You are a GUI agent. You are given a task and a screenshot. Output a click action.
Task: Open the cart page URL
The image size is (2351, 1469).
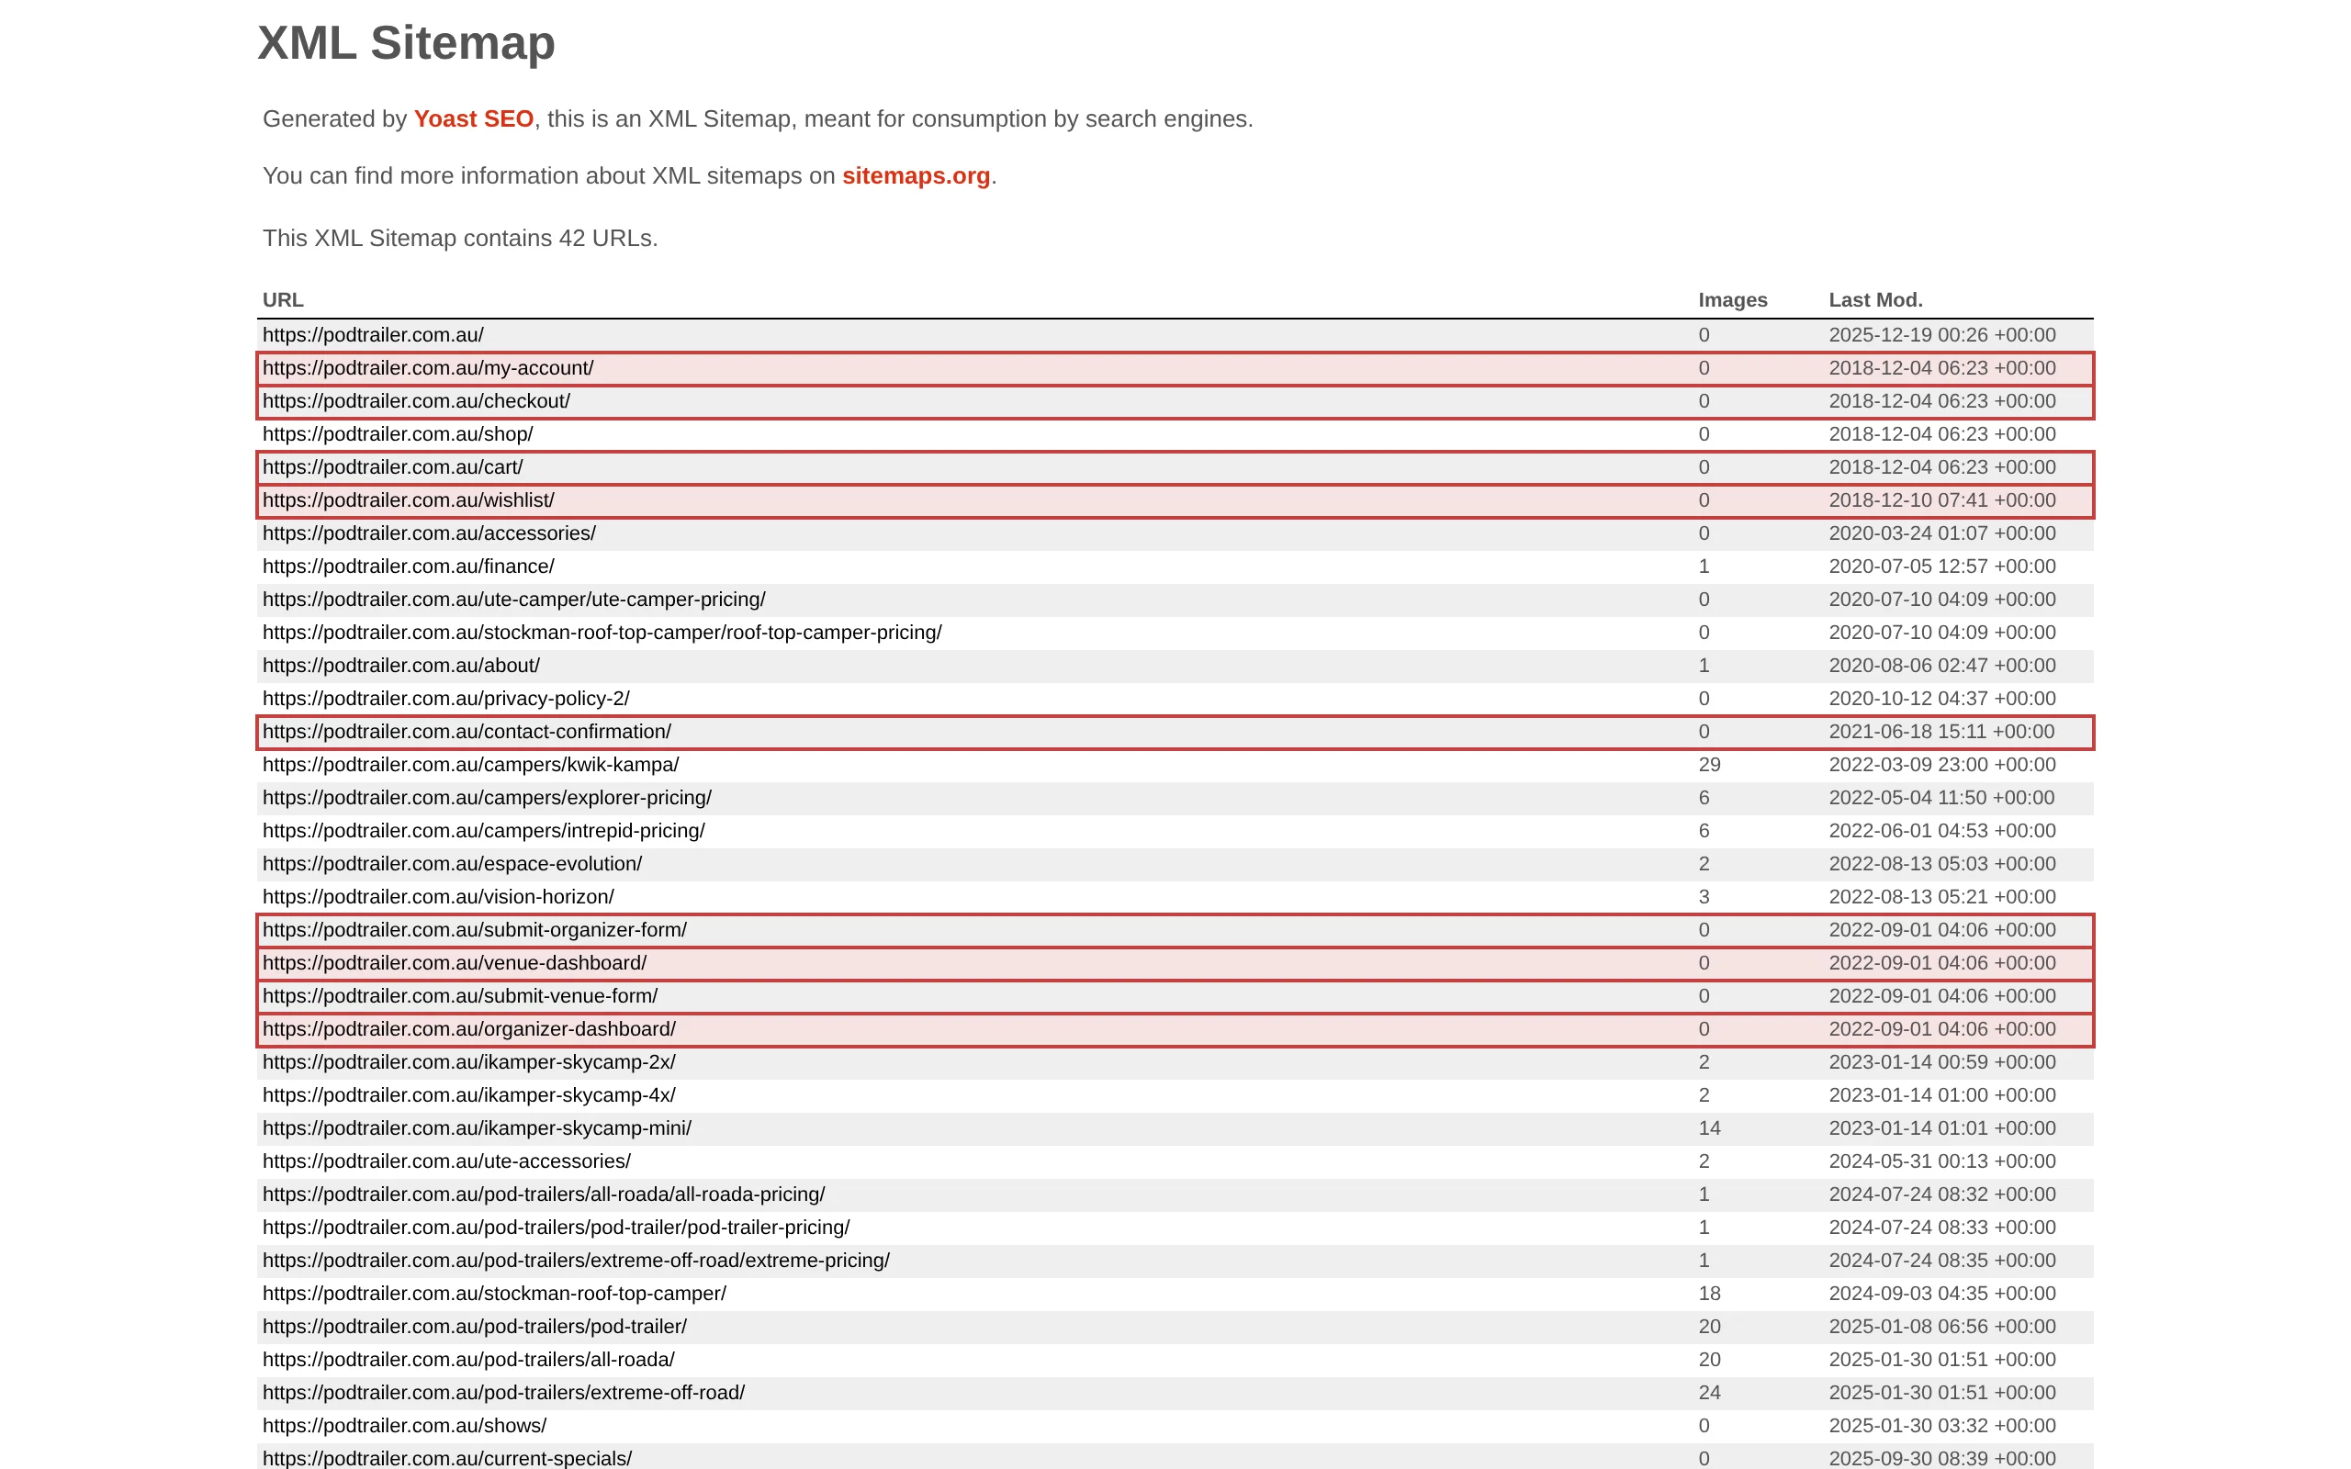(391, 467)
